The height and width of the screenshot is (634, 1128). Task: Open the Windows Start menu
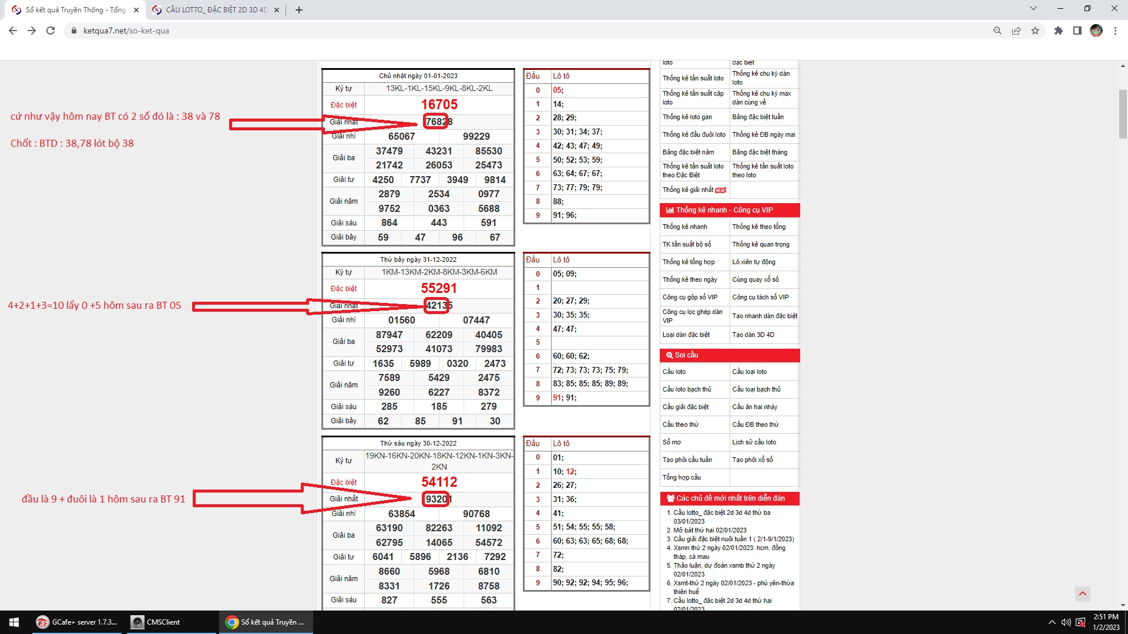click(x=14, y=622)
